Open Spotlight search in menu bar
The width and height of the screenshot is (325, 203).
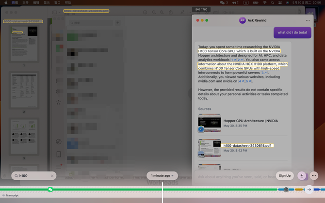(273, 2)
